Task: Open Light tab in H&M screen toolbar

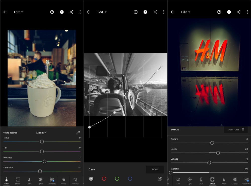Action: tap(190, 181)
